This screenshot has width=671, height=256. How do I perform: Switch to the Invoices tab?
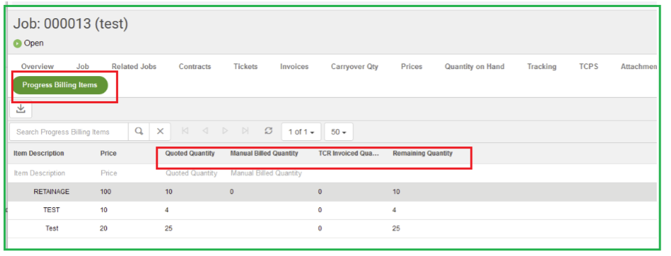(x=295, y=67)
